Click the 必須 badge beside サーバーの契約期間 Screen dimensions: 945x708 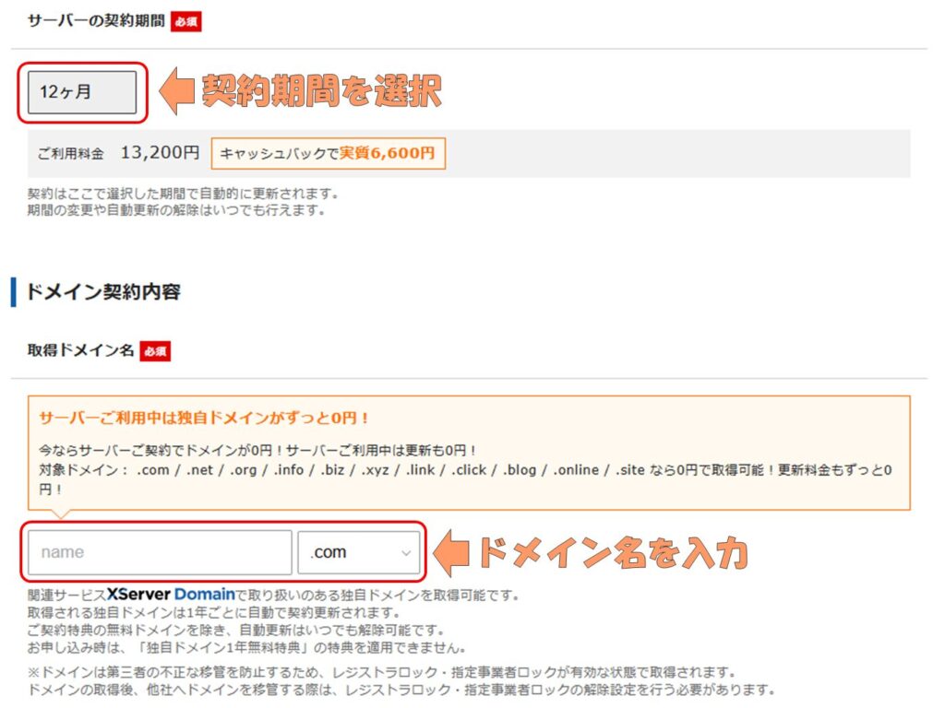coord(185,20)
